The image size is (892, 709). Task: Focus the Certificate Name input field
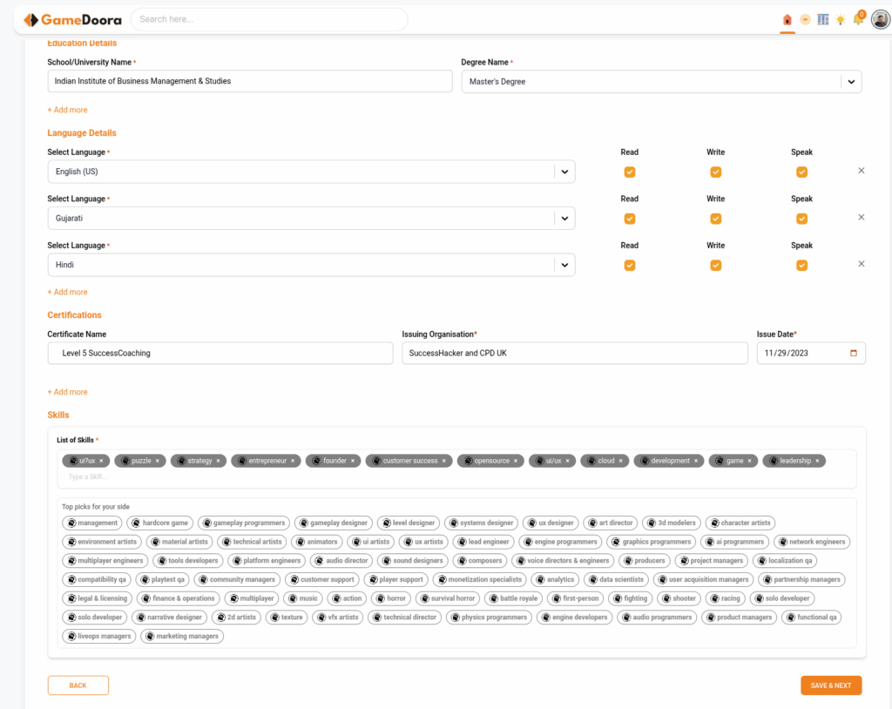coord(220,353)
